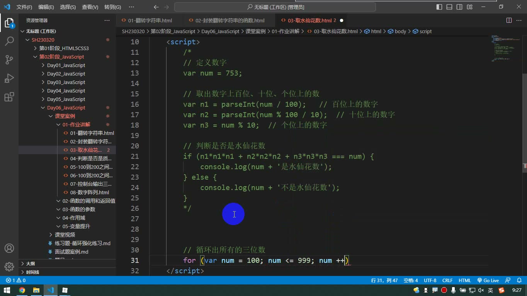The image size is (527, 296).
Task: Click the CRLF end-of-line status item
Action: [x=447, y=281]
